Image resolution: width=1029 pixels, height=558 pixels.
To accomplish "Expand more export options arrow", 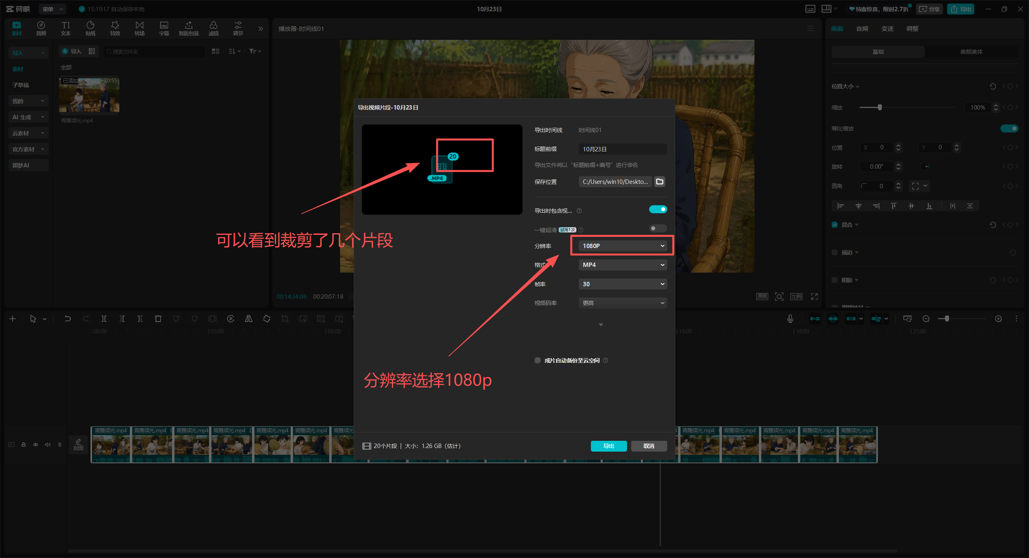I will point(601,325).
